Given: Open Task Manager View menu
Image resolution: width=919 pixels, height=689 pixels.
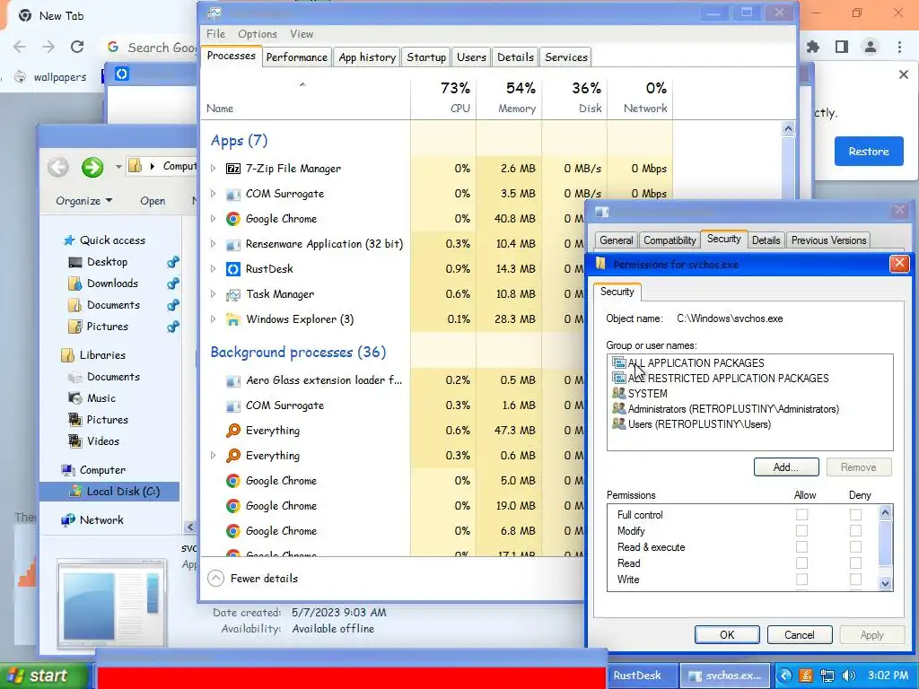Looking at the screenshot, I should [x=302, y=34].
